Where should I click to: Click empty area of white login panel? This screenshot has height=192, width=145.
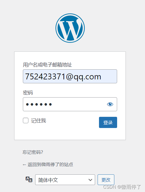pos(70,134)
